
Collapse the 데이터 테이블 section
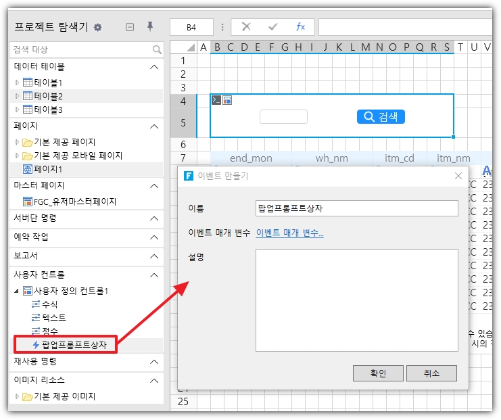click(x=154, y=66)
